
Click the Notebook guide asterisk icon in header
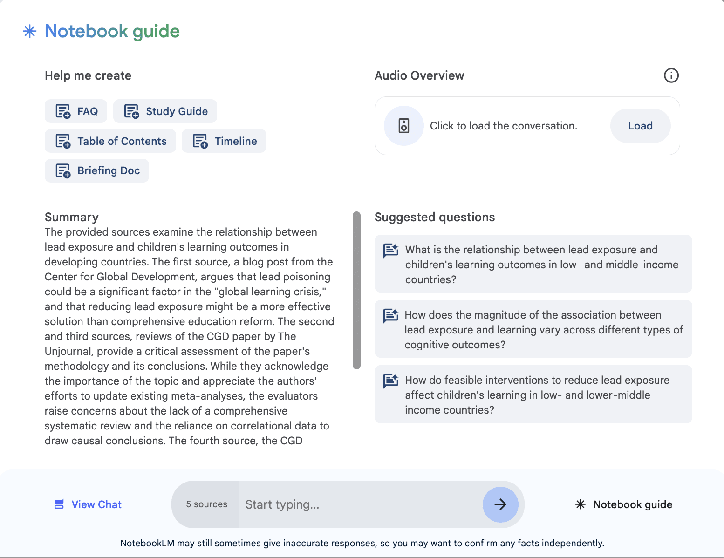tap(30, 31)
